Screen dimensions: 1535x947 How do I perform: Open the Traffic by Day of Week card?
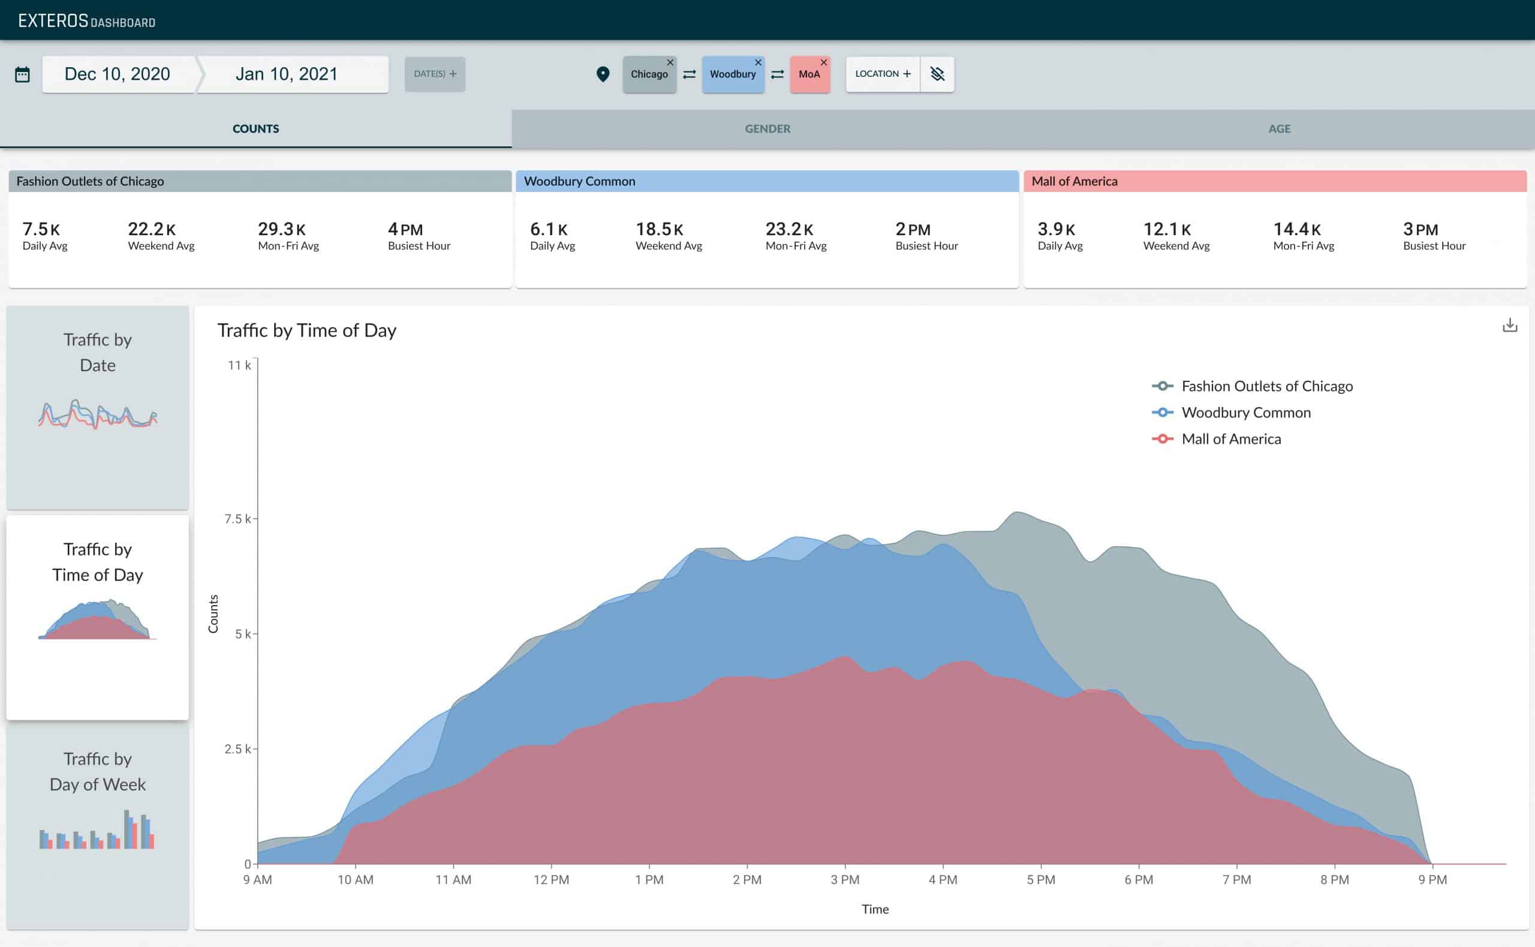pyautogui.click(x=98, y=828)
